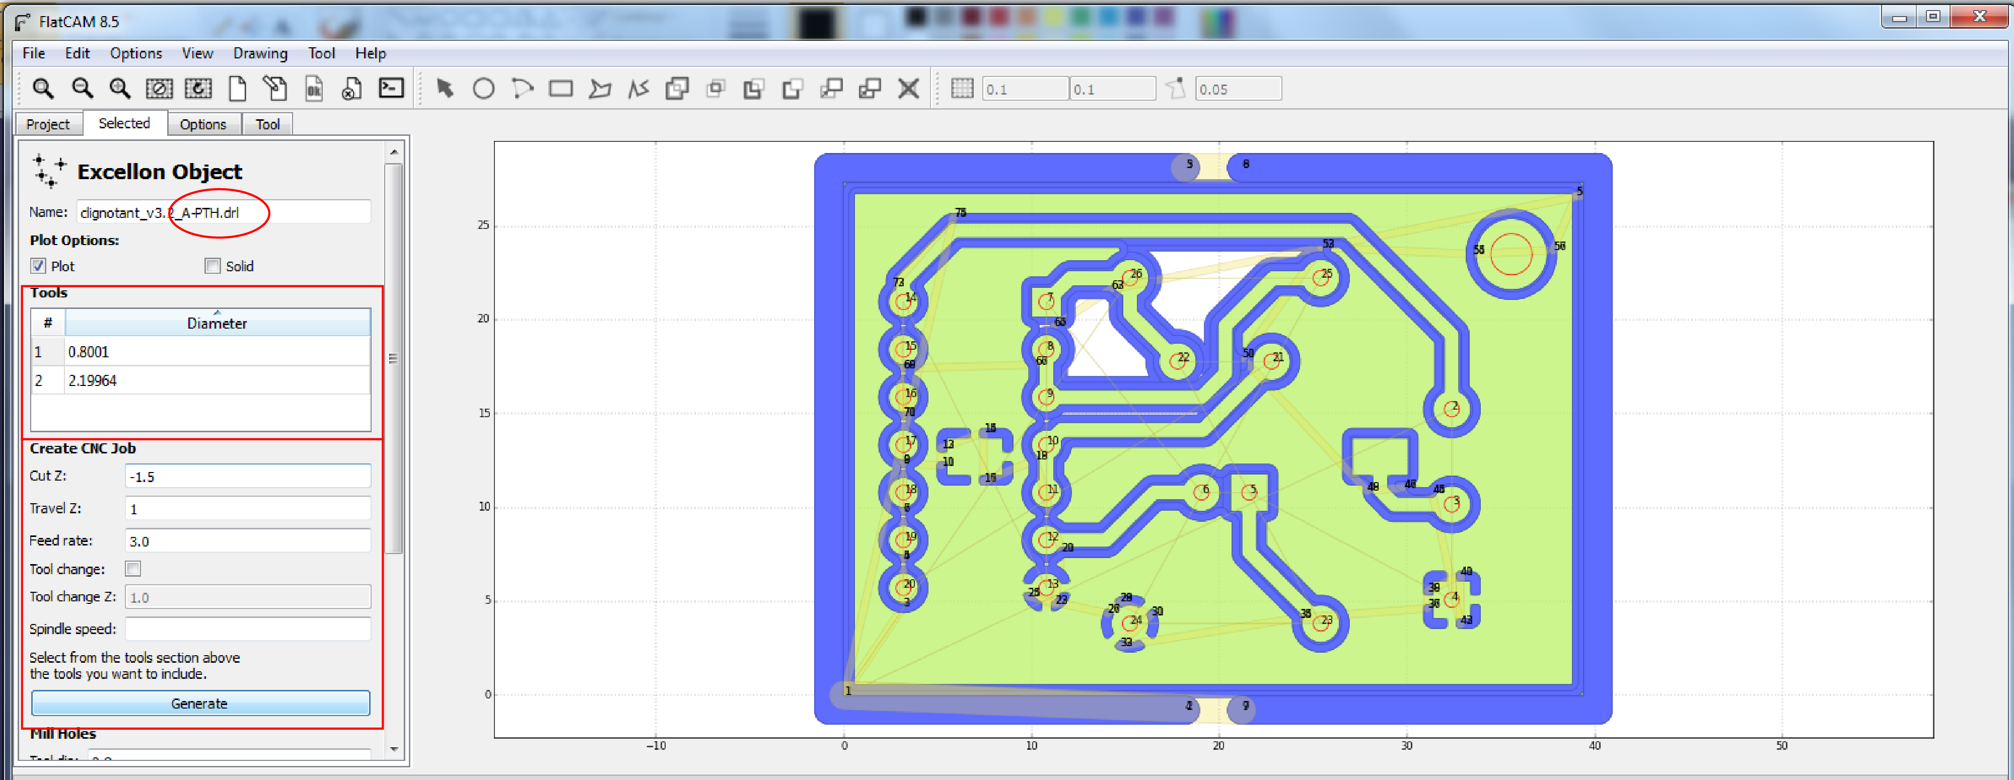
Task: Open the command line shell icon
Action: click(391, 89)
